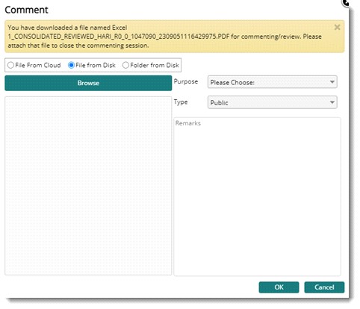Click the File from Disk label text
360x309 pixels.
tap(96, 66)
